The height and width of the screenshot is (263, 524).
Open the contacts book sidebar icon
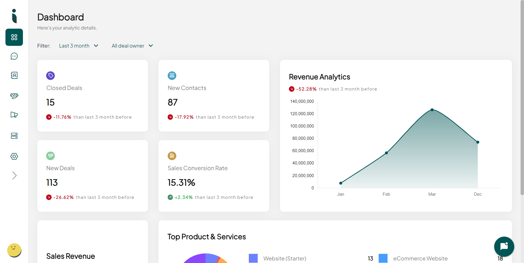[14, 75]
